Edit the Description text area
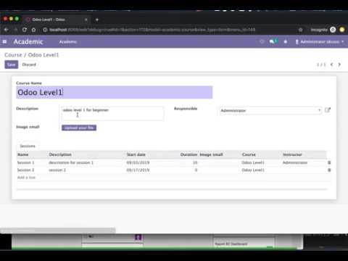Viewport: 348px width, 261px height. click(112, 114)
